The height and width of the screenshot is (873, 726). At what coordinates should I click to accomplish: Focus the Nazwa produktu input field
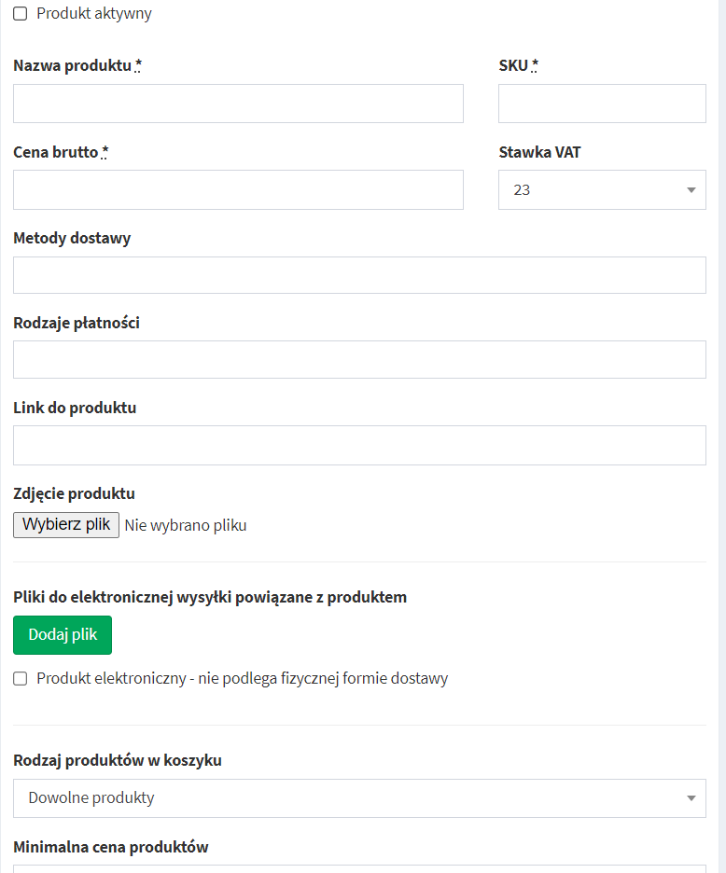(238, 104)
